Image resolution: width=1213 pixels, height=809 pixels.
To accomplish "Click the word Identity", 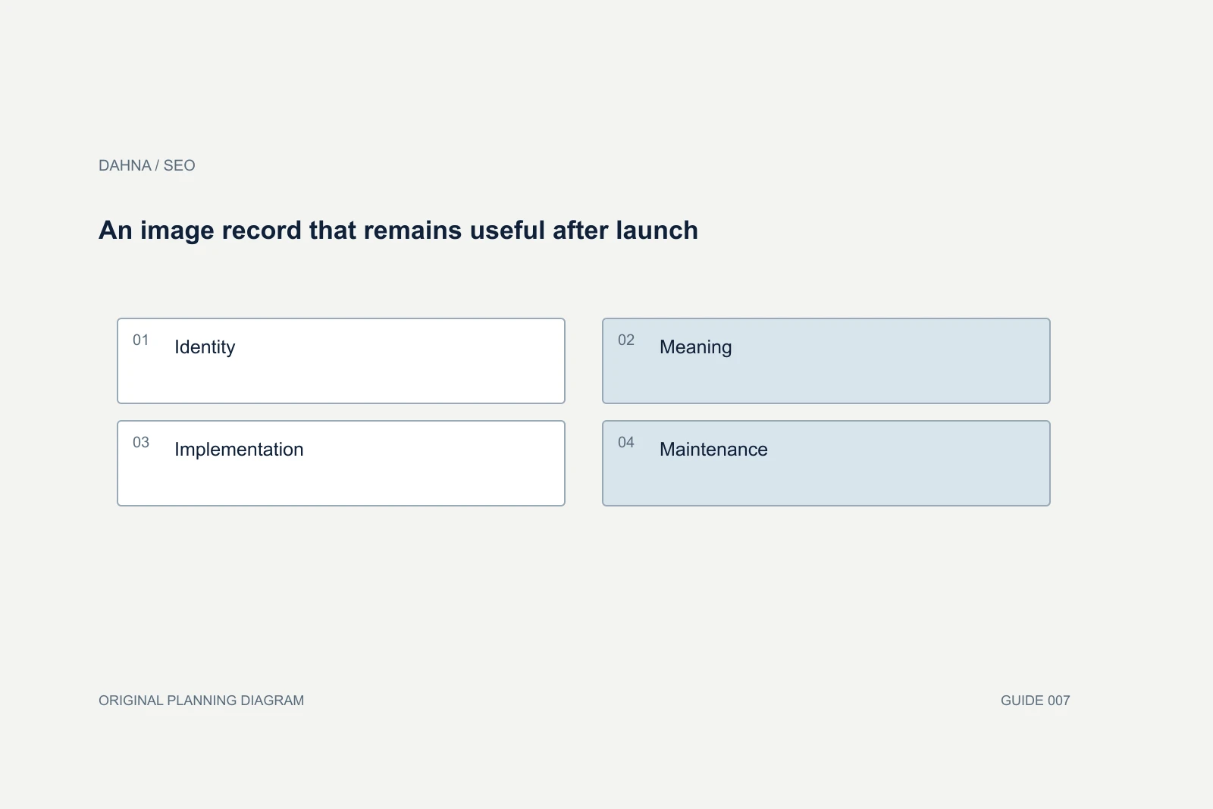I will tap(205, 347).
